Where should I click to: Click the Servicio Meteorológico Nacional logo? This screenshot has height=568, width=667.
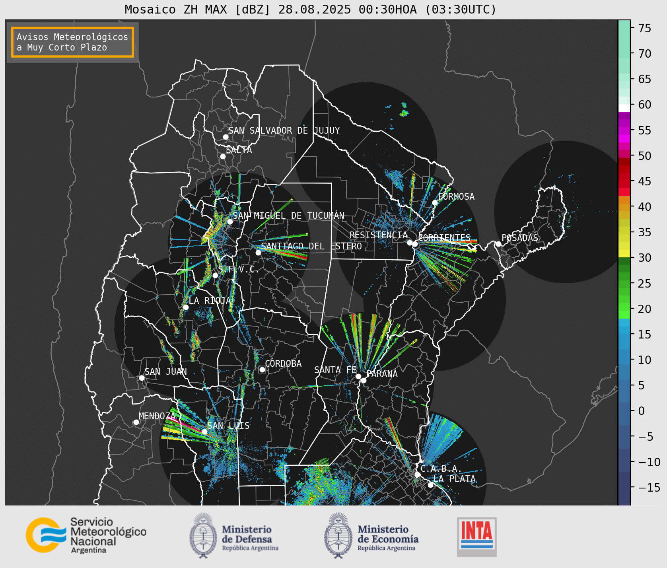tap(86, 535)
